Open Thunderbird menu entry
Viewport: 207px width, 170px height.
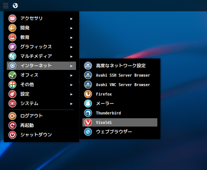120,113
